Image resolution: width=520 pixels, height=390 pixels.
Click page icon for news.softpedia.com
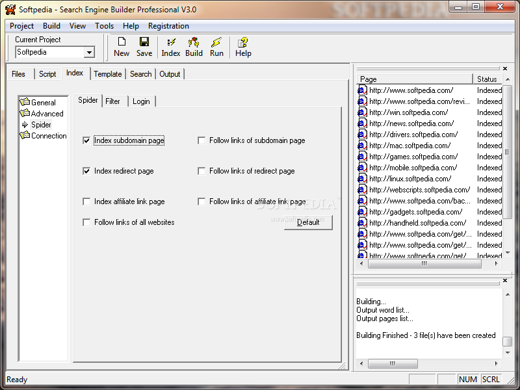(362, 123)
